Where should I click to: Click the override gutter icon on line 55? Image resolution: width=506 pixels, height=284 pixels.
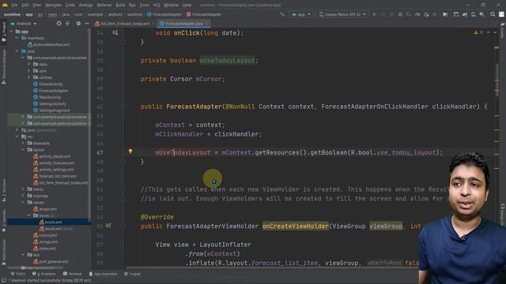108,226
